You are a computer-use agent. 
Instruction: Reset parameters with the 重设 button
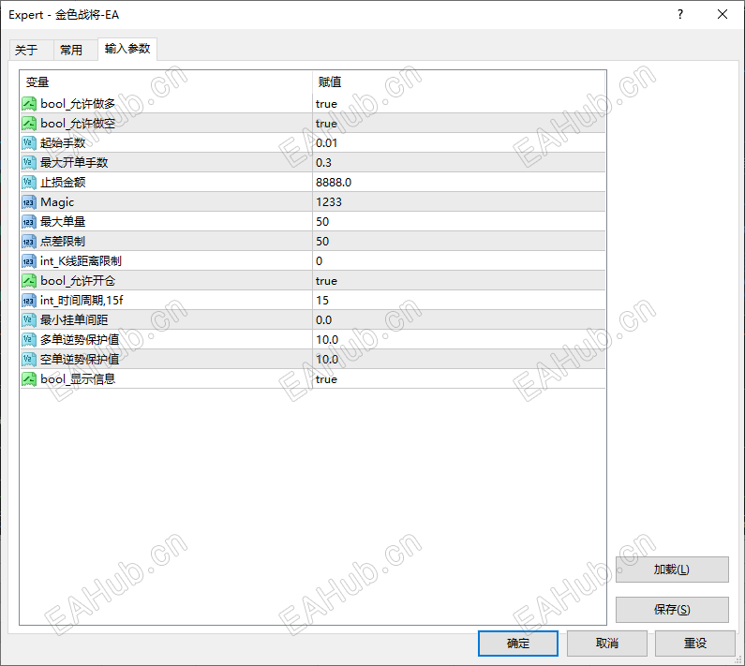[x=695, y=644]
